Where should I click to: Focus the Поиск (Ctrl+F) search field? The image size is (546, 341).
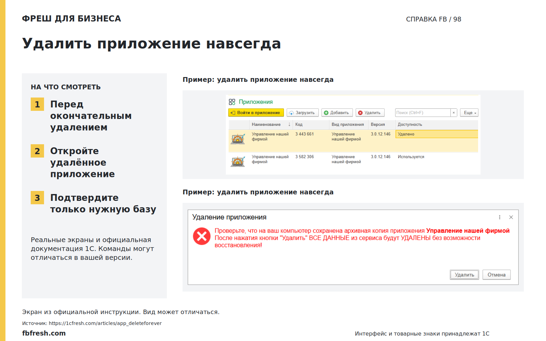[x=423, y=113]
